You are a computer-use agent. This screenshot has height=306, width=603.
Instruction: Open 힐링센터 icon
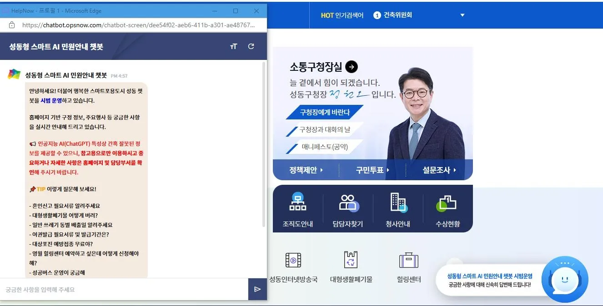coord(408,261)
